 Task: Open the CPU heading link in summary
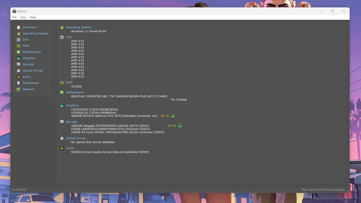click(x=69, y=37)
